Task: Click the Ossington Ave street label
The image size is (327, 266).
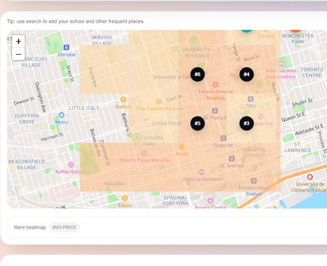Action: (40, 97)
